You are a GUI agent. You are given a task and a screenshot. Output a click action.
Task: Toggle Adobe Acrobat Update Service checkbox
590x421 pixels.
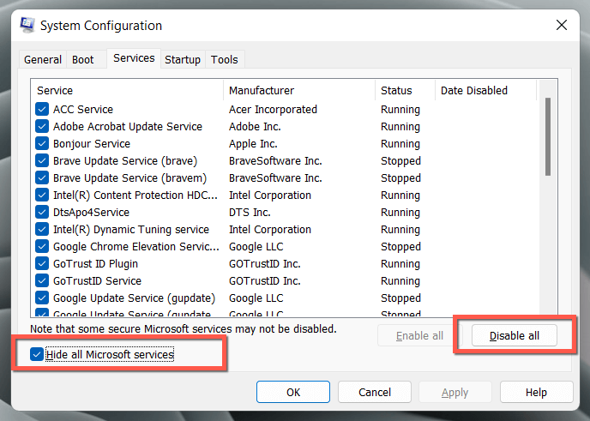tap(42, 127)
